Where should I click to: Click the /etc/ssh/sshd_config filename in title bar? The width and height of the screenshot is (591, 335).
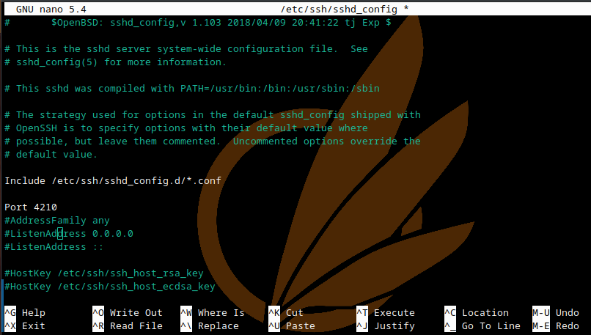(339, 9)
